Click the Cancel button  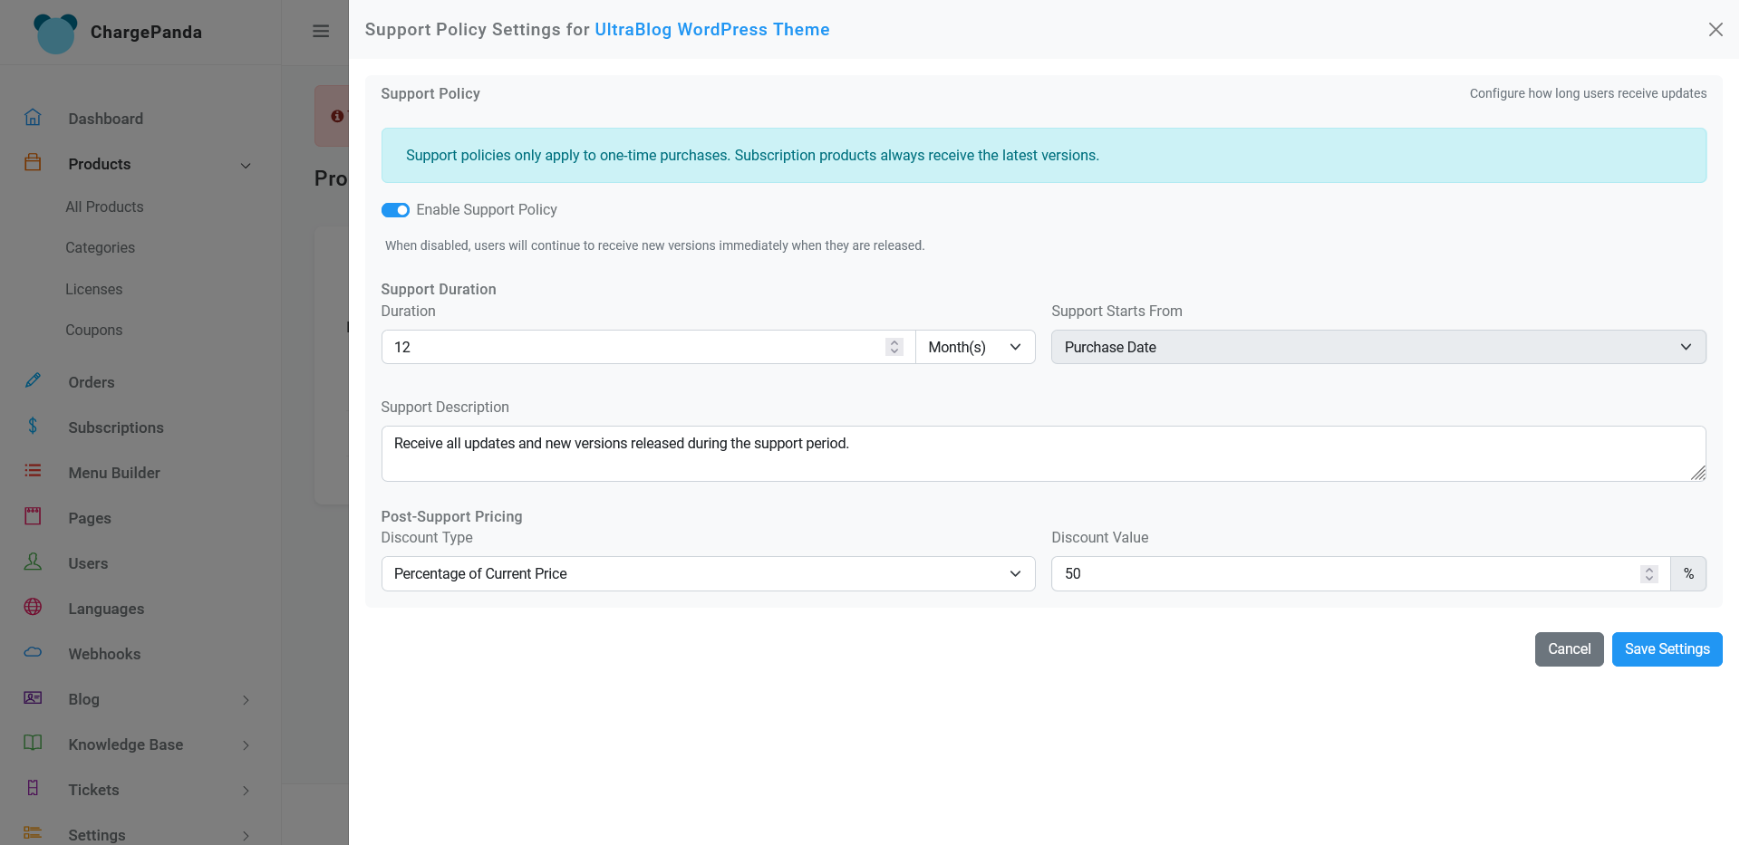(x=1569, y=649)
